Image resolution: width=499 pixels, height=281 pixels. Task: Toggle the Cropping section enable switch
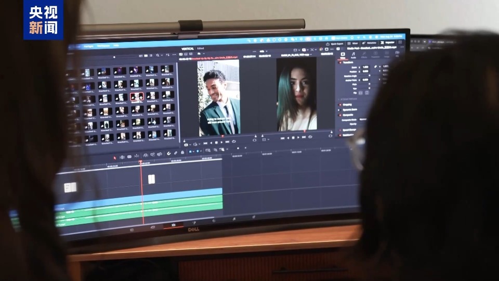tap(339, 105)
